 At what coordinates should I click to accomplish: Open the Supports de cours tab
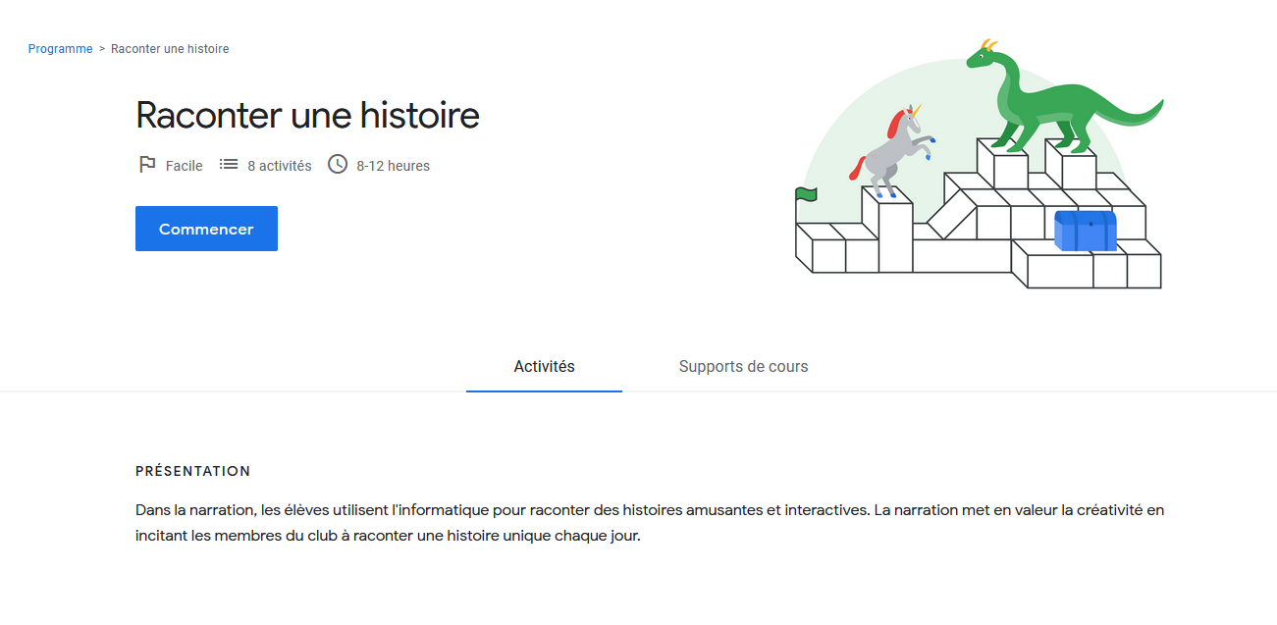[x=743, y=366]
